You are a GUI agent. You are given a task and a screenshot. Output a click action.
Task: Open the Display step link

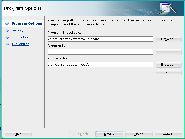18,30
